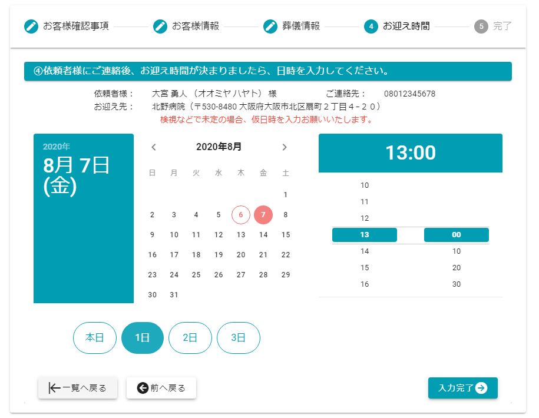The image size is (539, 418).
Task: Select 1日 quick date option
Action: coord(142,338)
